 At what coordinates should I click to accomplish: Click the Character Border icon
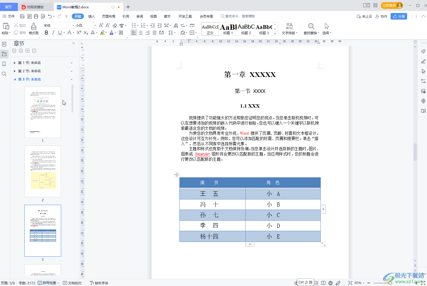[121, 33]
